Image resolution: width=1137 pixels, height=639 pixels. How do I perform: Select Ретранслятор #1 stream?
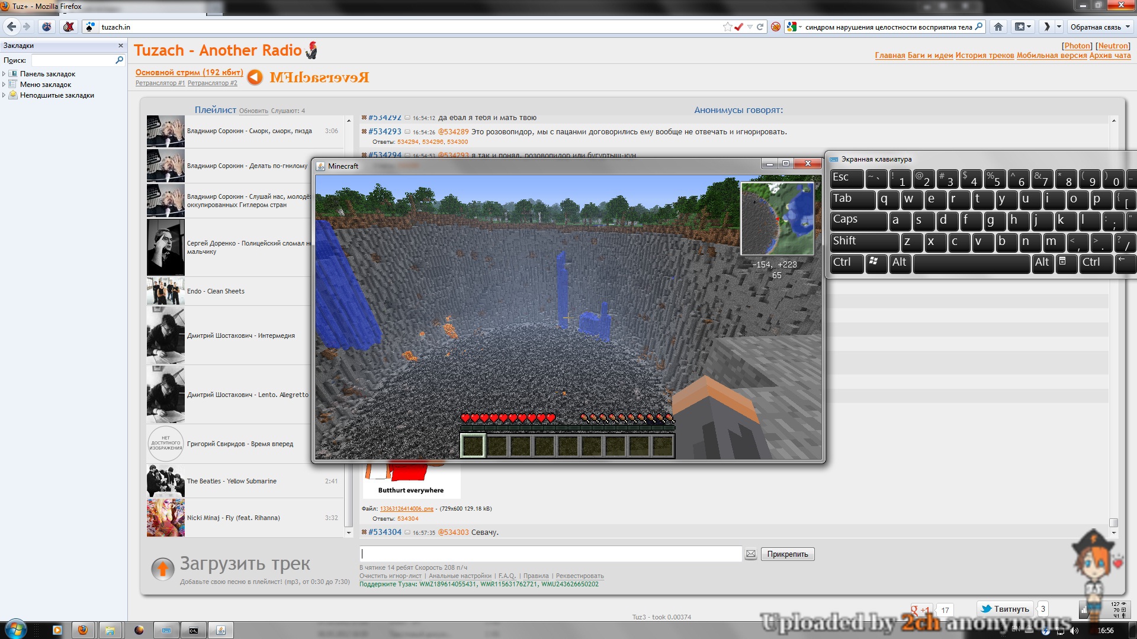160,83
